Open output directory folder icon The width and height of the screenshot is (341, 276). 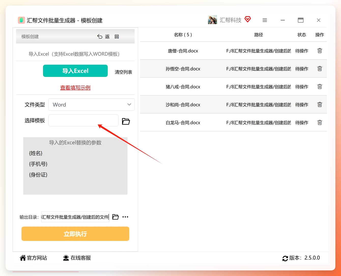tap(116, 217)
